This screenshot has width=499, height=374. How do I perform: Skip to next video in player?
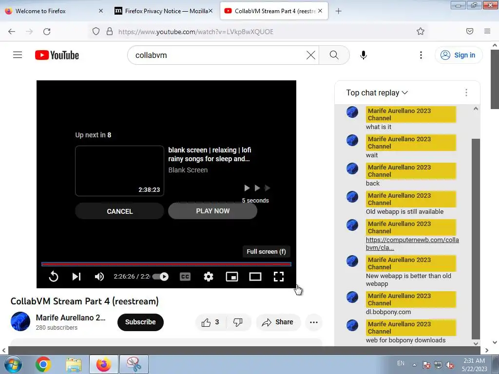(77, 277)
